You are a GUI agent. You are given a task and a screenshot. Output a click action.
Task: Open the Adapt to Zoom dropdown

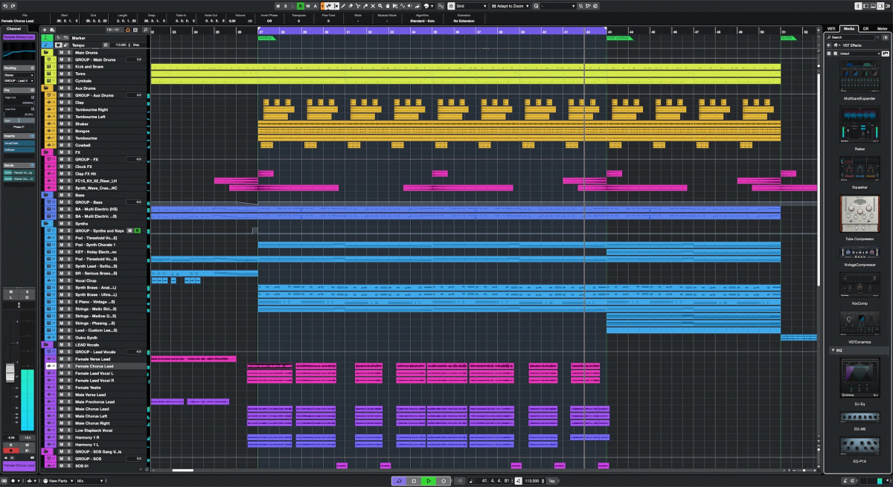512,6
